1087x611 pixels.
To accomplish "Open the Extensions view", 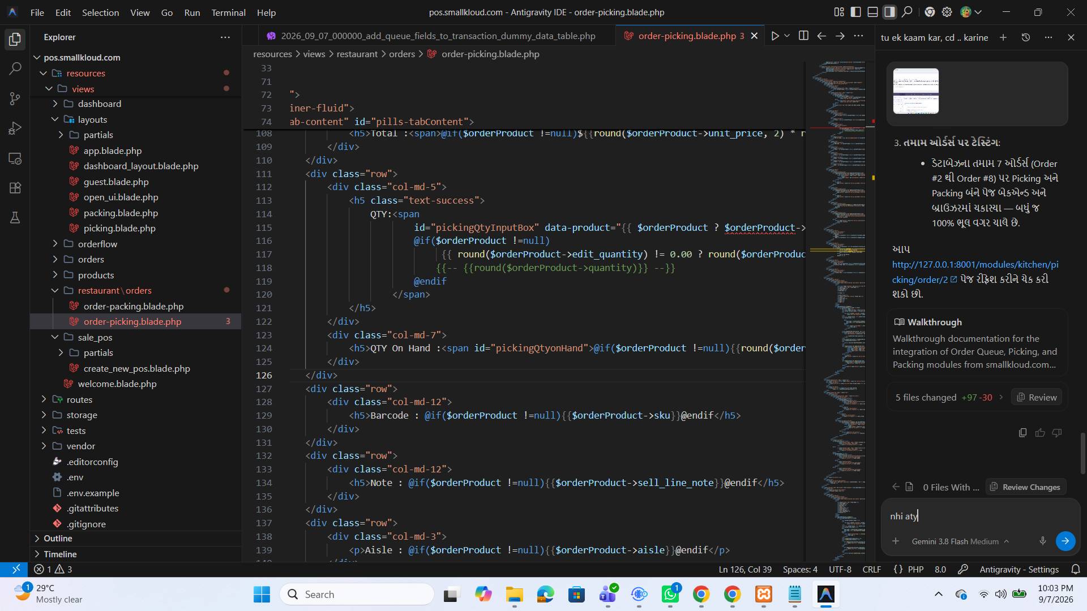I will (15, 188).
